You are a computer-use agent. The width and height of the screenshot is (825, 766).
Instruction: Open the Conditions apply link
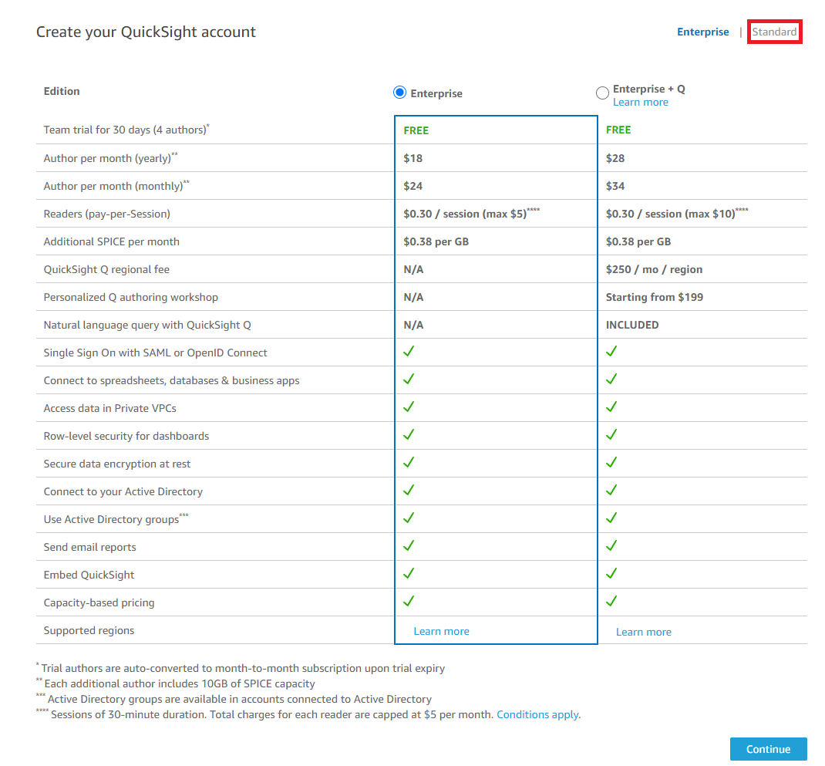537,714
